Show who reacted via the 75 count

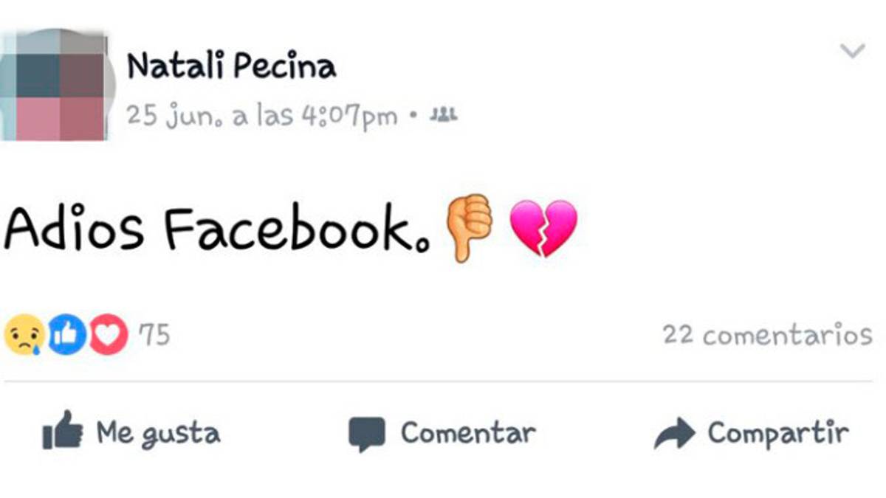[154, 336]
